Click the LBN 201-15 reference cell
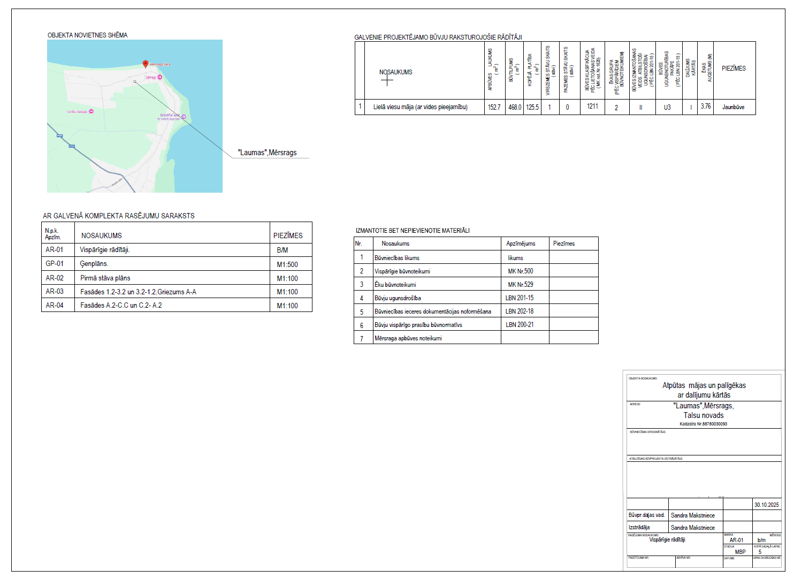Viewport: 794px width, 578px height. point(519,298)
